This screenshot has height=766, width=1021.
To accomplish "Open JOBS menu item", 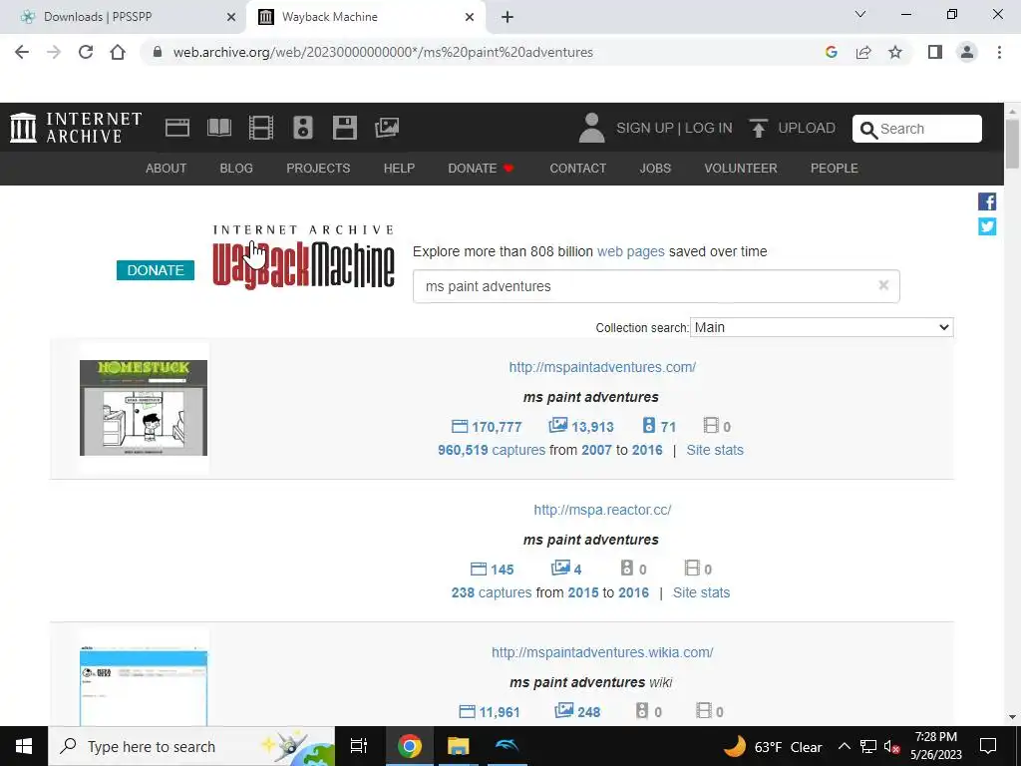I will click(655, 168).
